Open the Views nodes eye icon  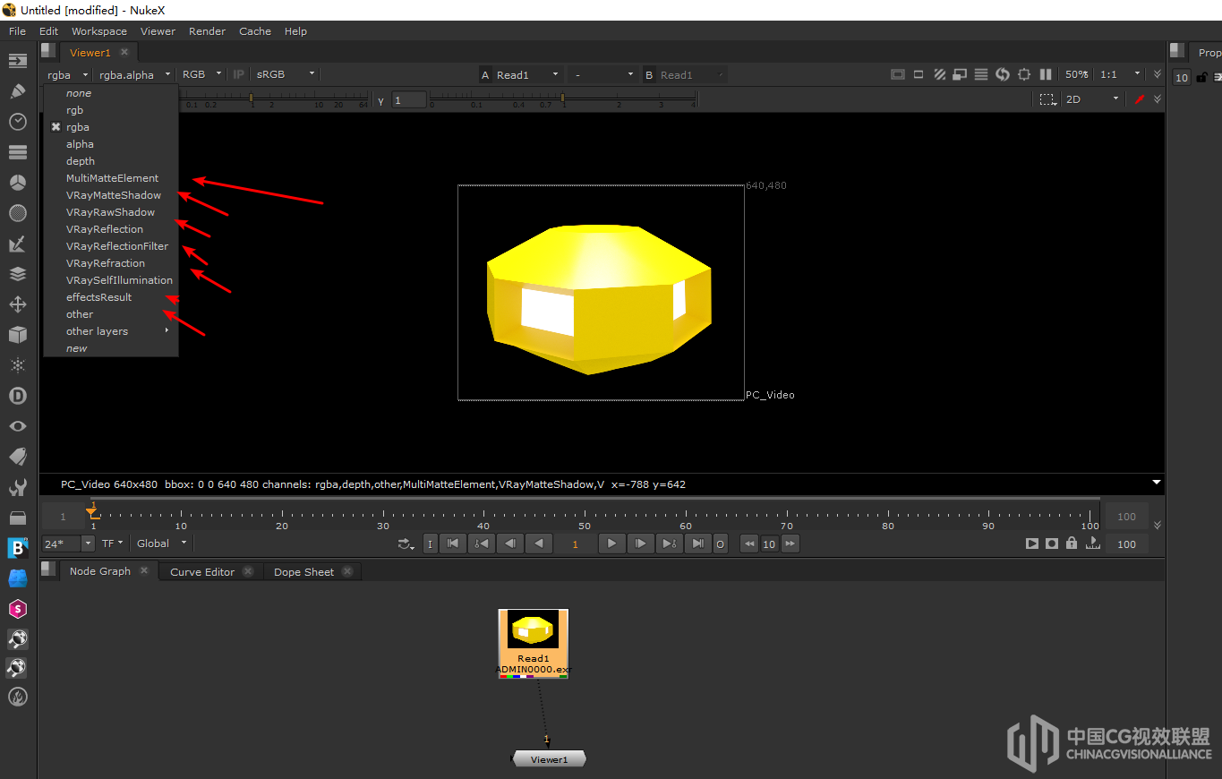(x=18, y=426)
